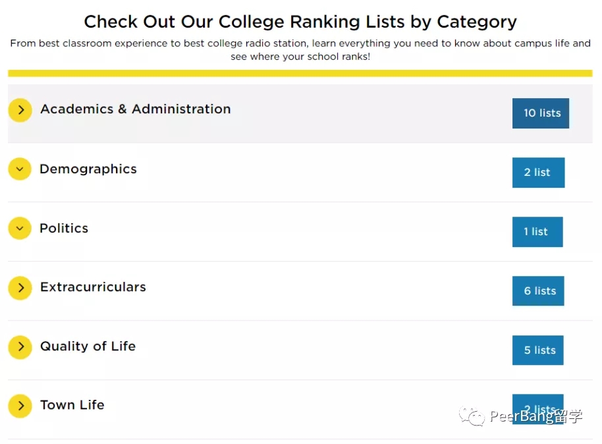
Task: Expand the Extracurriculars chevron icon
Action: point(20,288)
